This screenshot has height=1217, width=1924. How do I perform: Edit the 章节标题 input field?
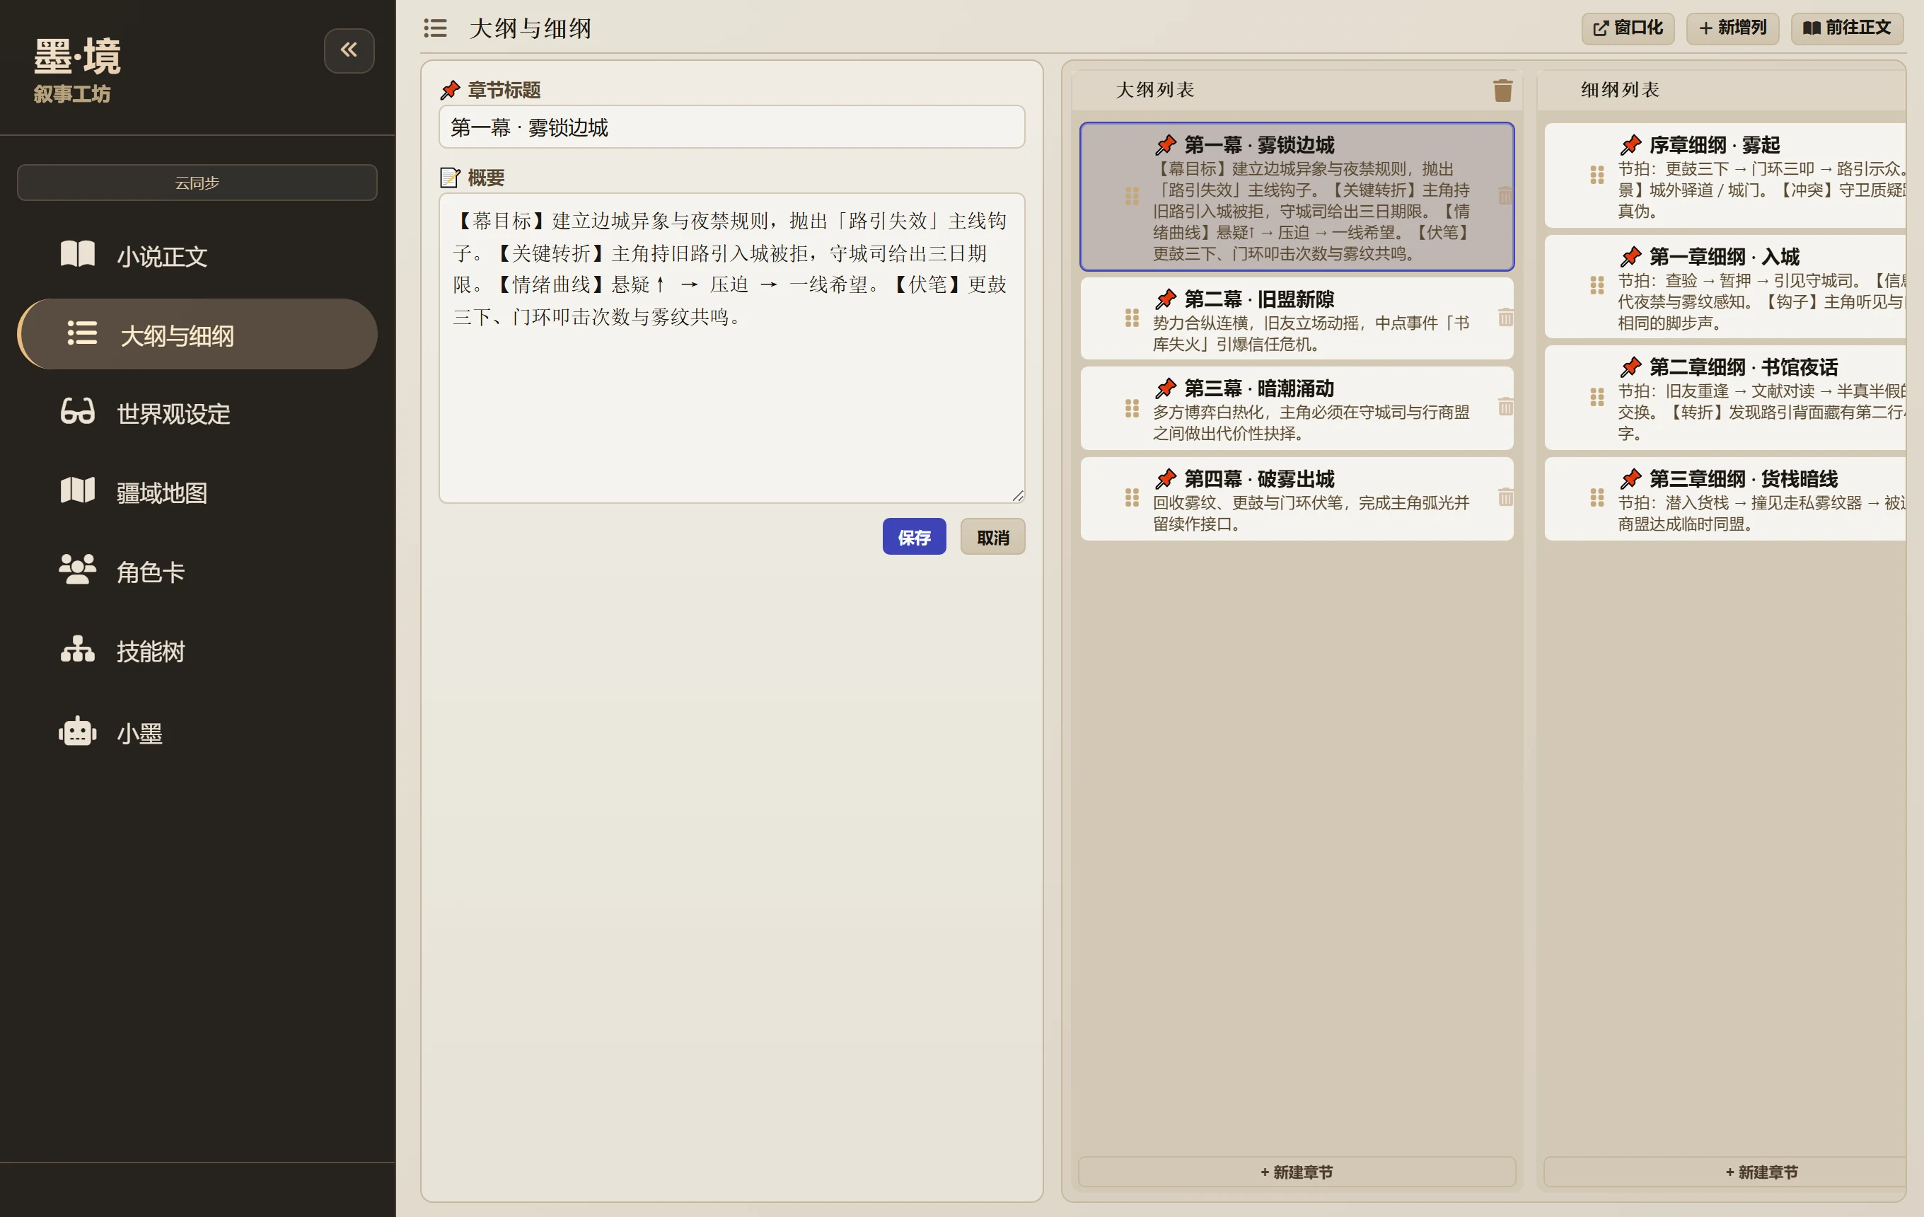pyautogui.click(x=731, y=127)
